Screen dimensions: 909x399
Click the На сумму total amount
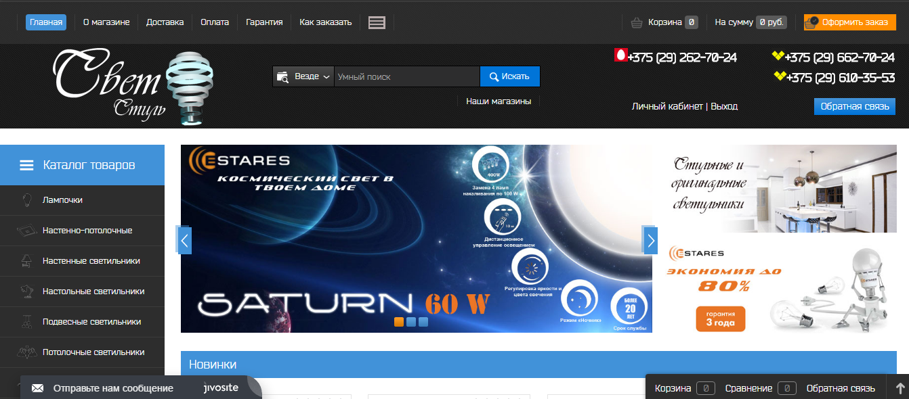tap(751, 22)
